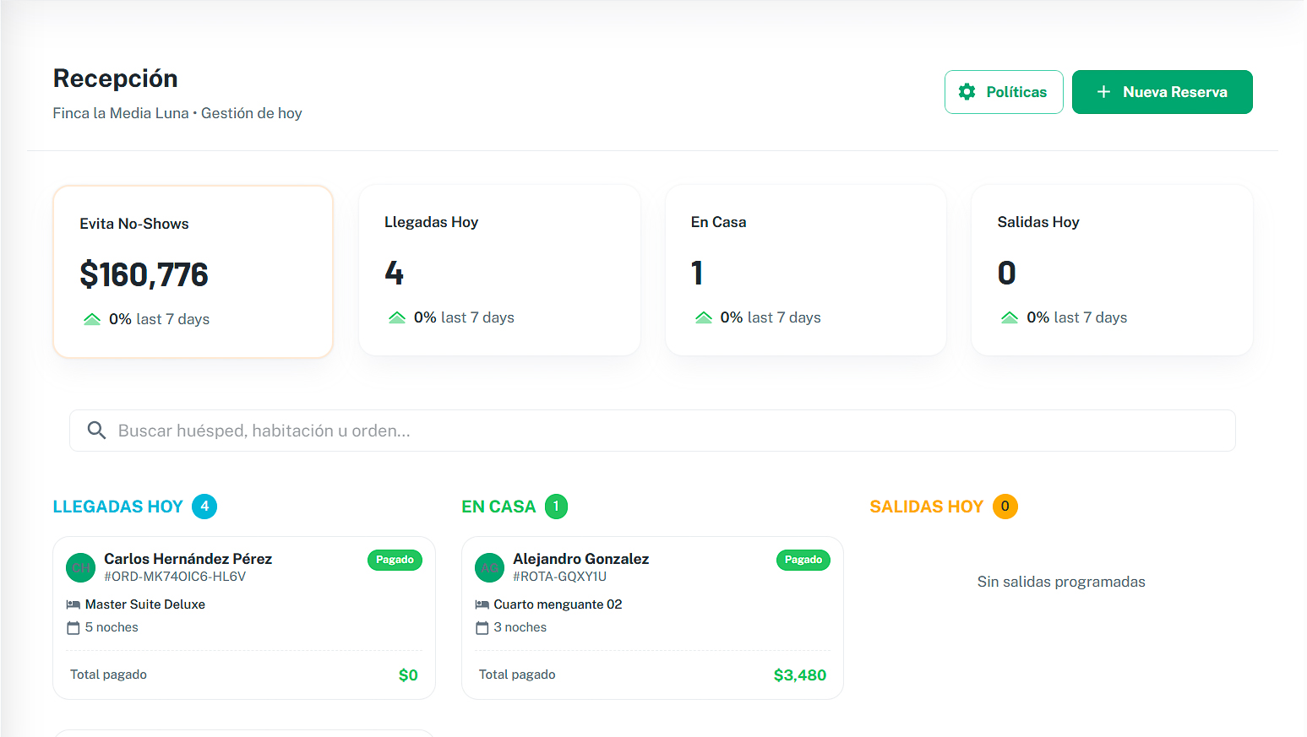This screenshot has height=737, width=1307.
Task: Click the calendar icon beside 3 noches
Action: tap(482, 627)
